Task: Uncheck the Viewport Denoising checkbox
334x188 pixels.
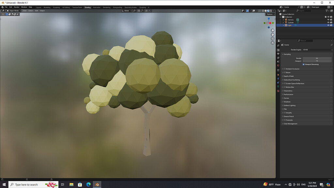Action: (x=304, y=64)
